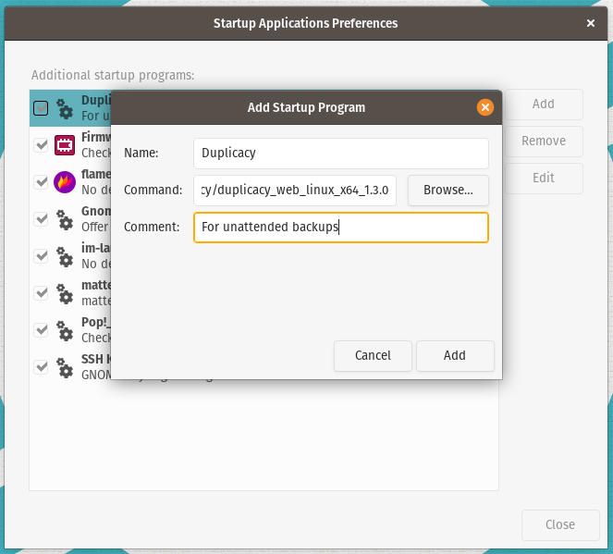Click the Add button in Preferences window
Image resolution: width=613 pixels, height=554 pixels.
pyautogui.click(x=544, y=104)
